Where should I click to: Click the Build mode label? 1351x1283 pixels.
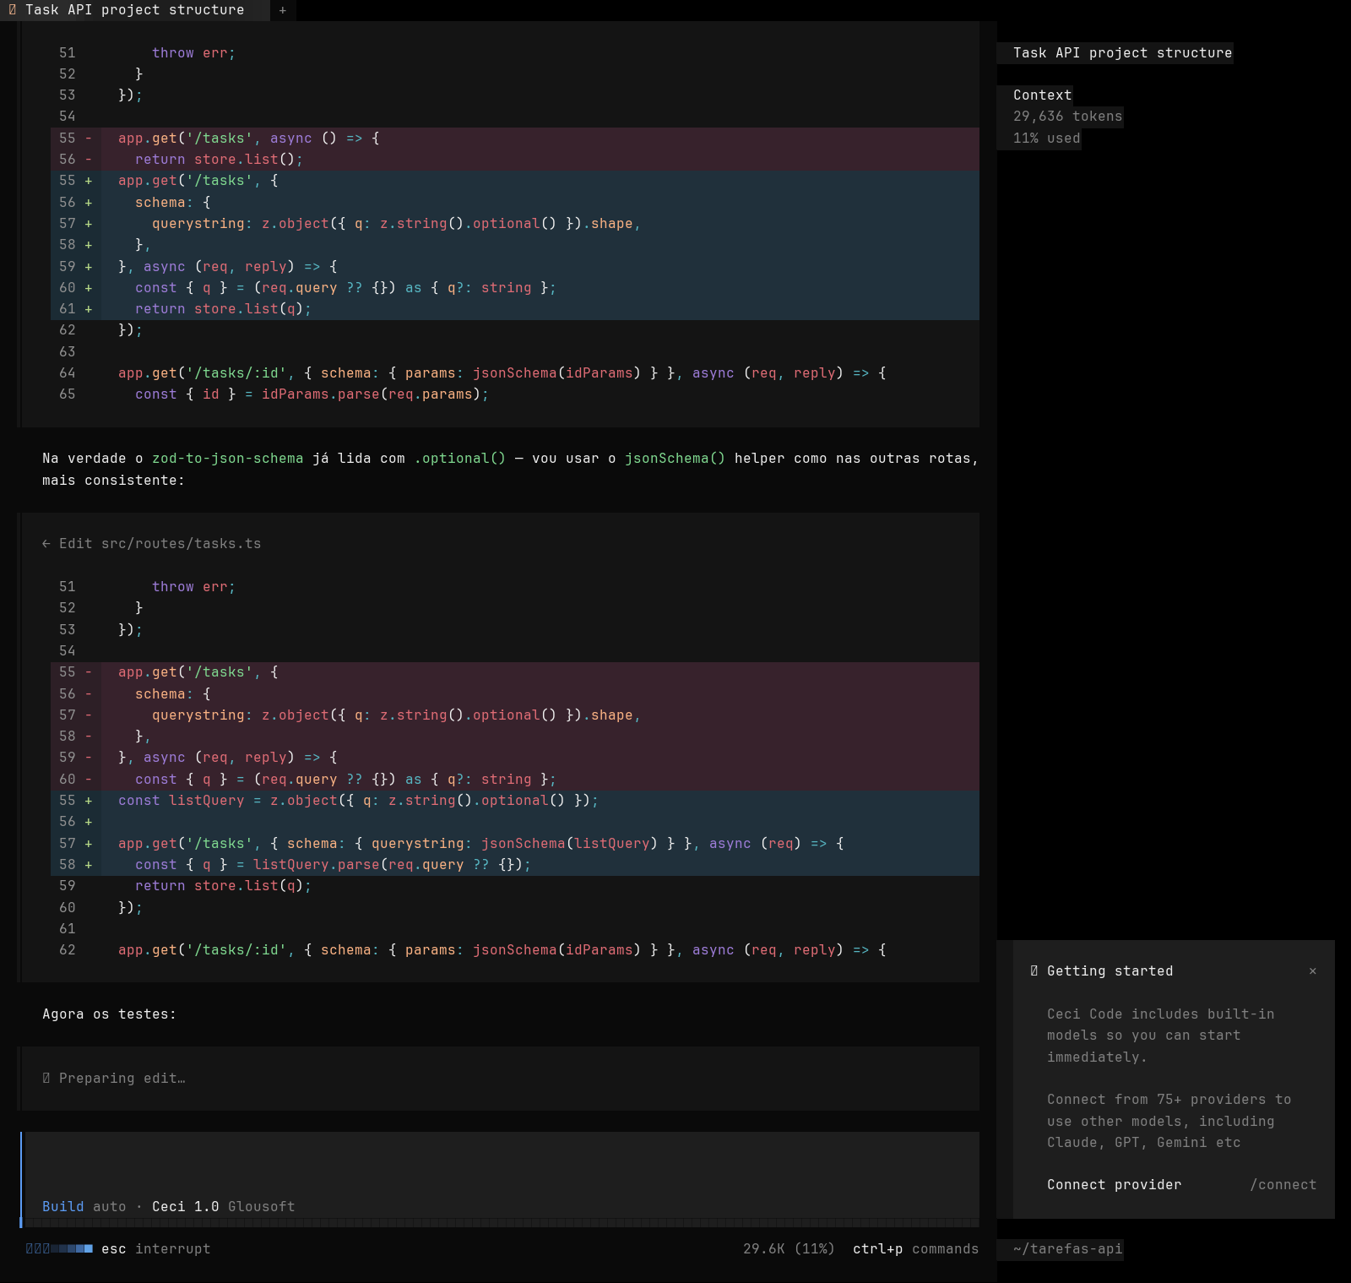(x=63, y=1207)
